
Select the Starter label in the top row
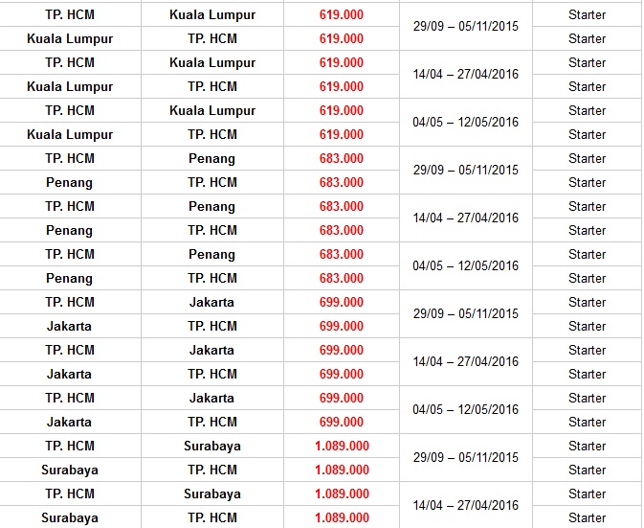click(588, 14)
